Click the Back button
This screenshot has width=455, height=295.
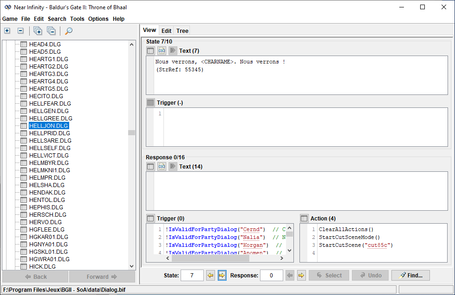(x=35, y=277)
